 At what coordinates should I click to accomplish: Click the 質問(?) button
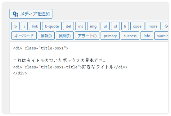(x=65, y=36)
